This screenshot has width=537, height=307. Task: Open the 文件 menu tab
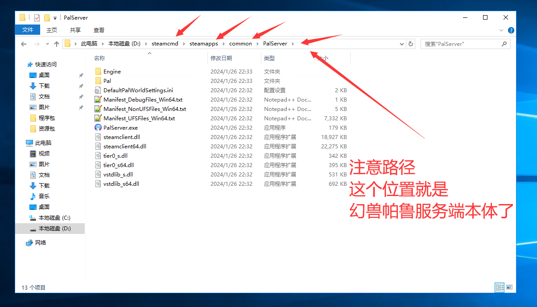[x=28, y=30]
